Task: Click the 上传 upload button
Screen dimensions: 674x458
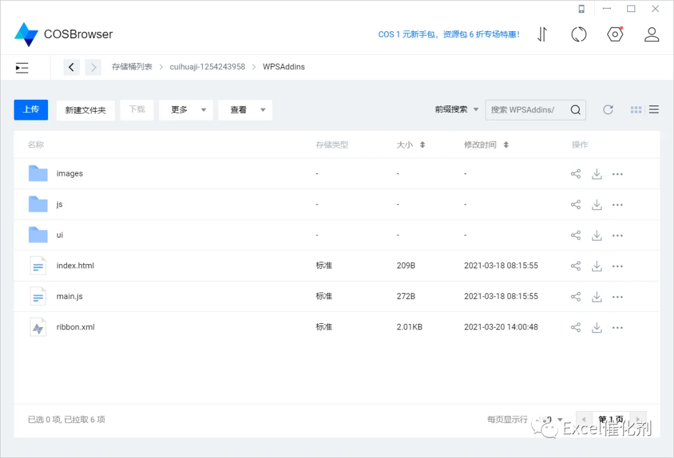Action: [x=31, y=110]
